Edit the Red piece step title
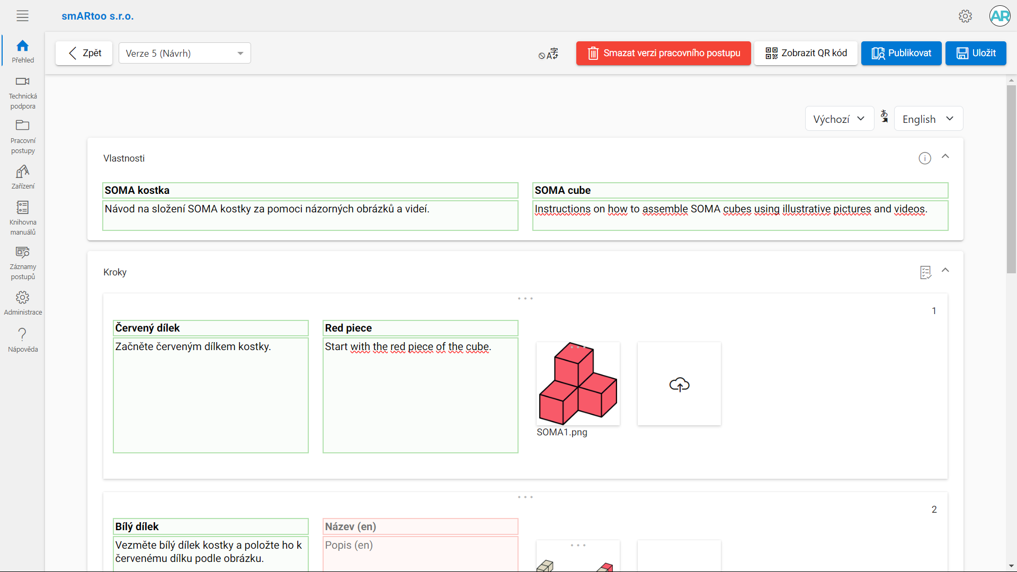Screen dimensions: 1017x572 coord(420,328)
